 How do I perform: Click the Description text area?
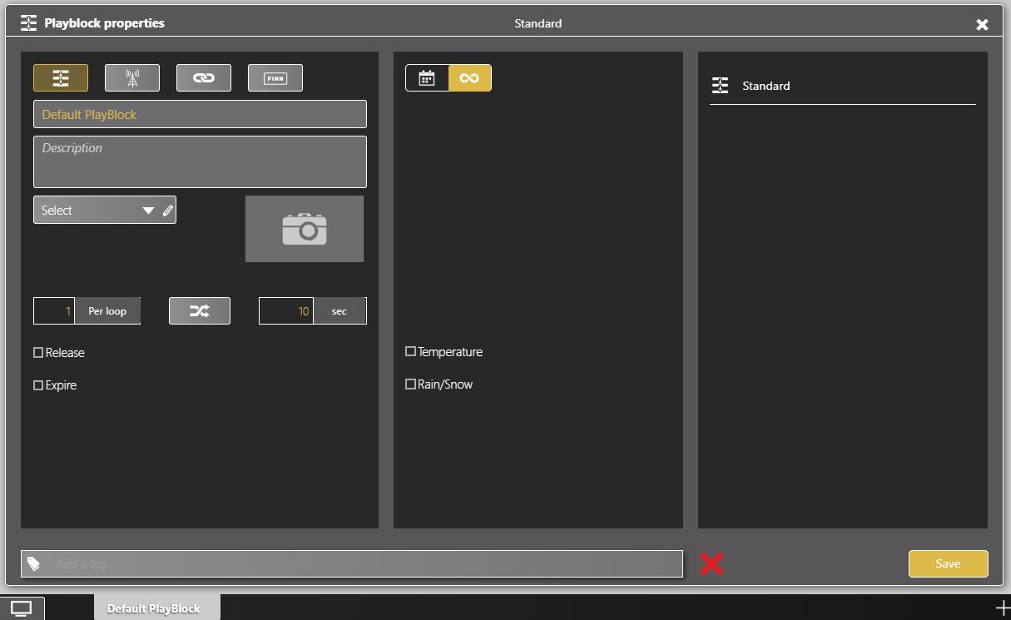pos(200,161)
